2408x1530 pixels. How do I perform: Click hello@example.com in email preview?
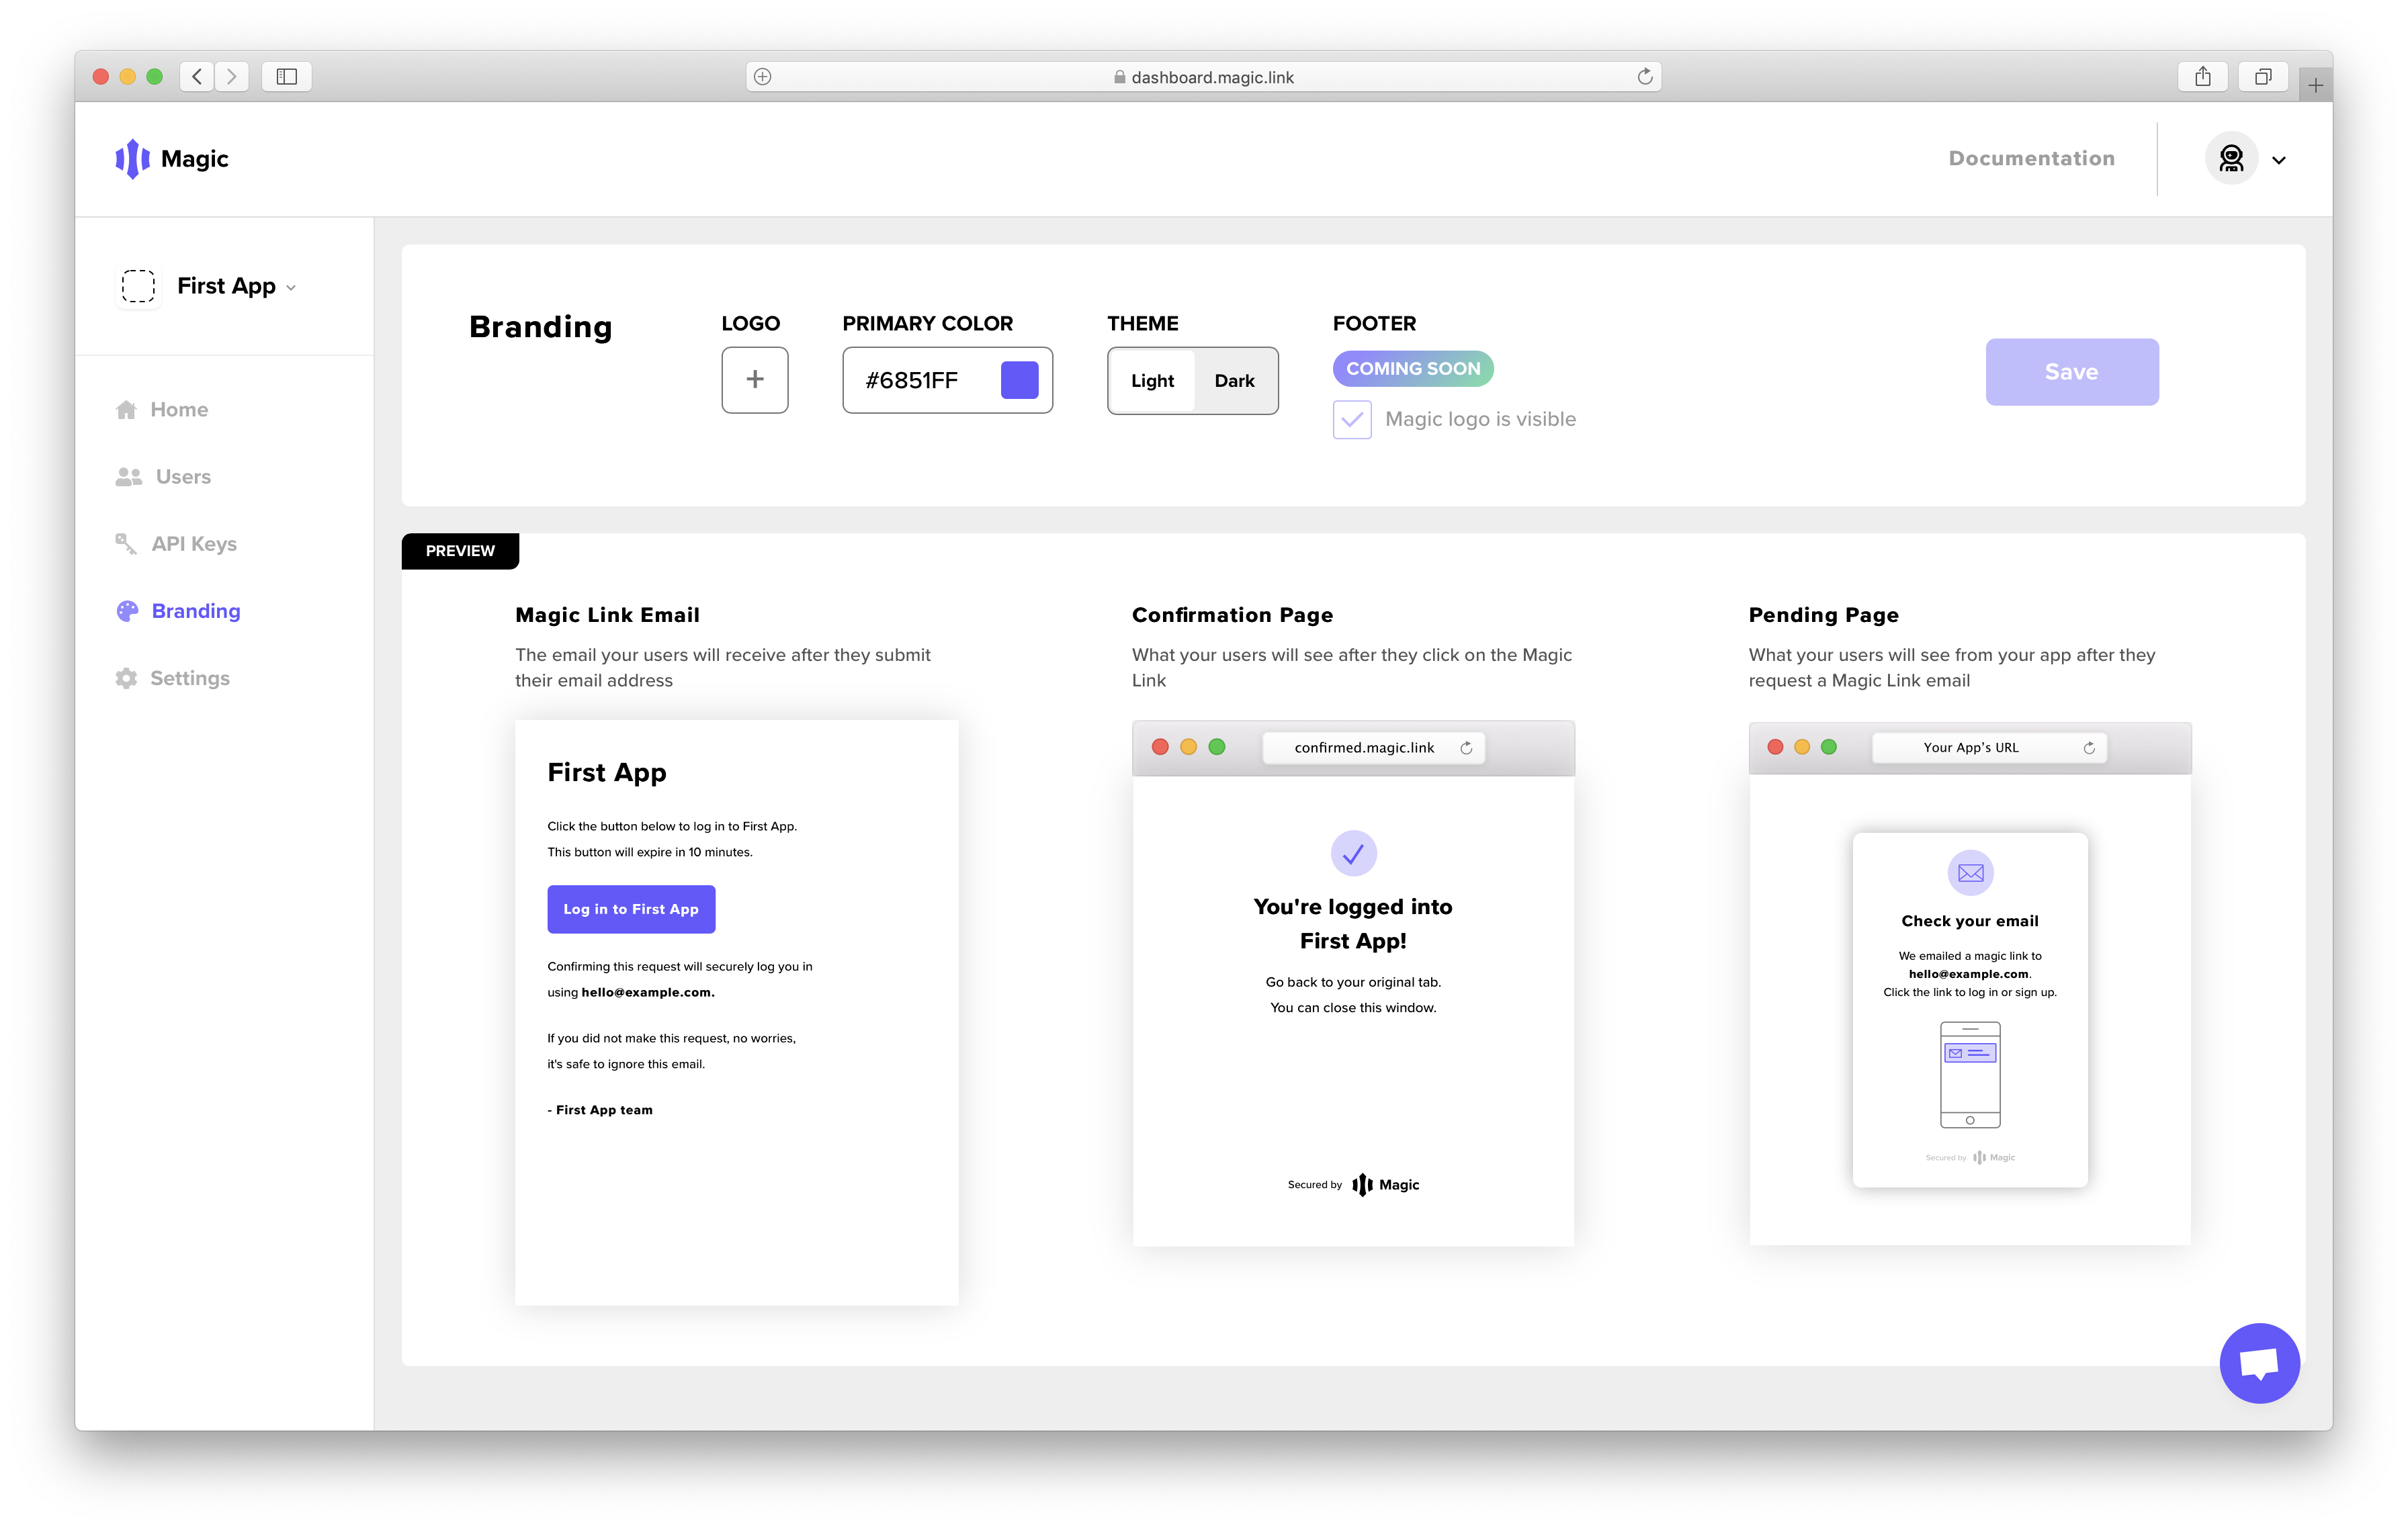click(x=647, y=993)
